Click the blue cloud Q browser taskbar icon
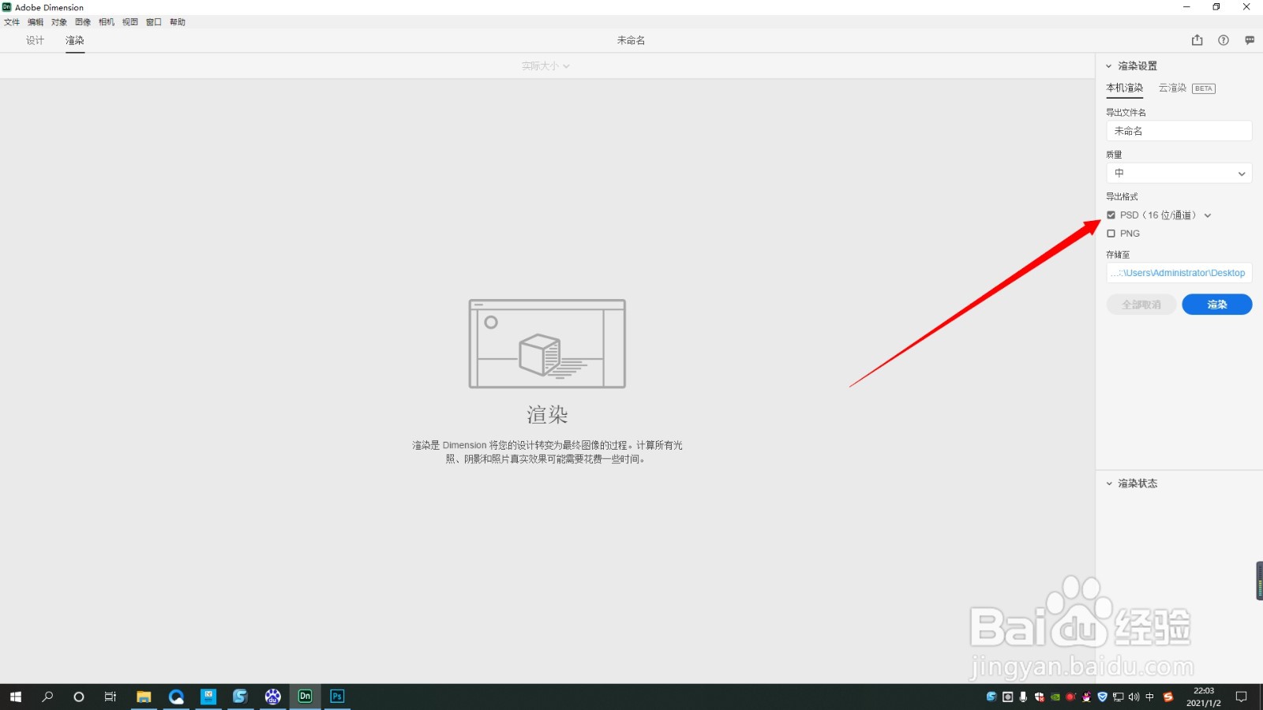Screen dimensions: 1263x710 click(176, 697)
